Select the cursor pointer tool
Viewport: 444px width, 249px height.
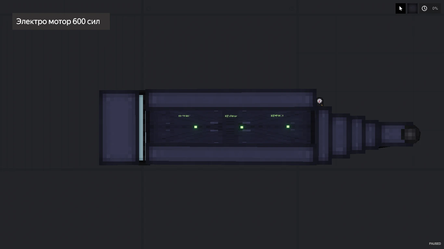click(x=400, y=8)
